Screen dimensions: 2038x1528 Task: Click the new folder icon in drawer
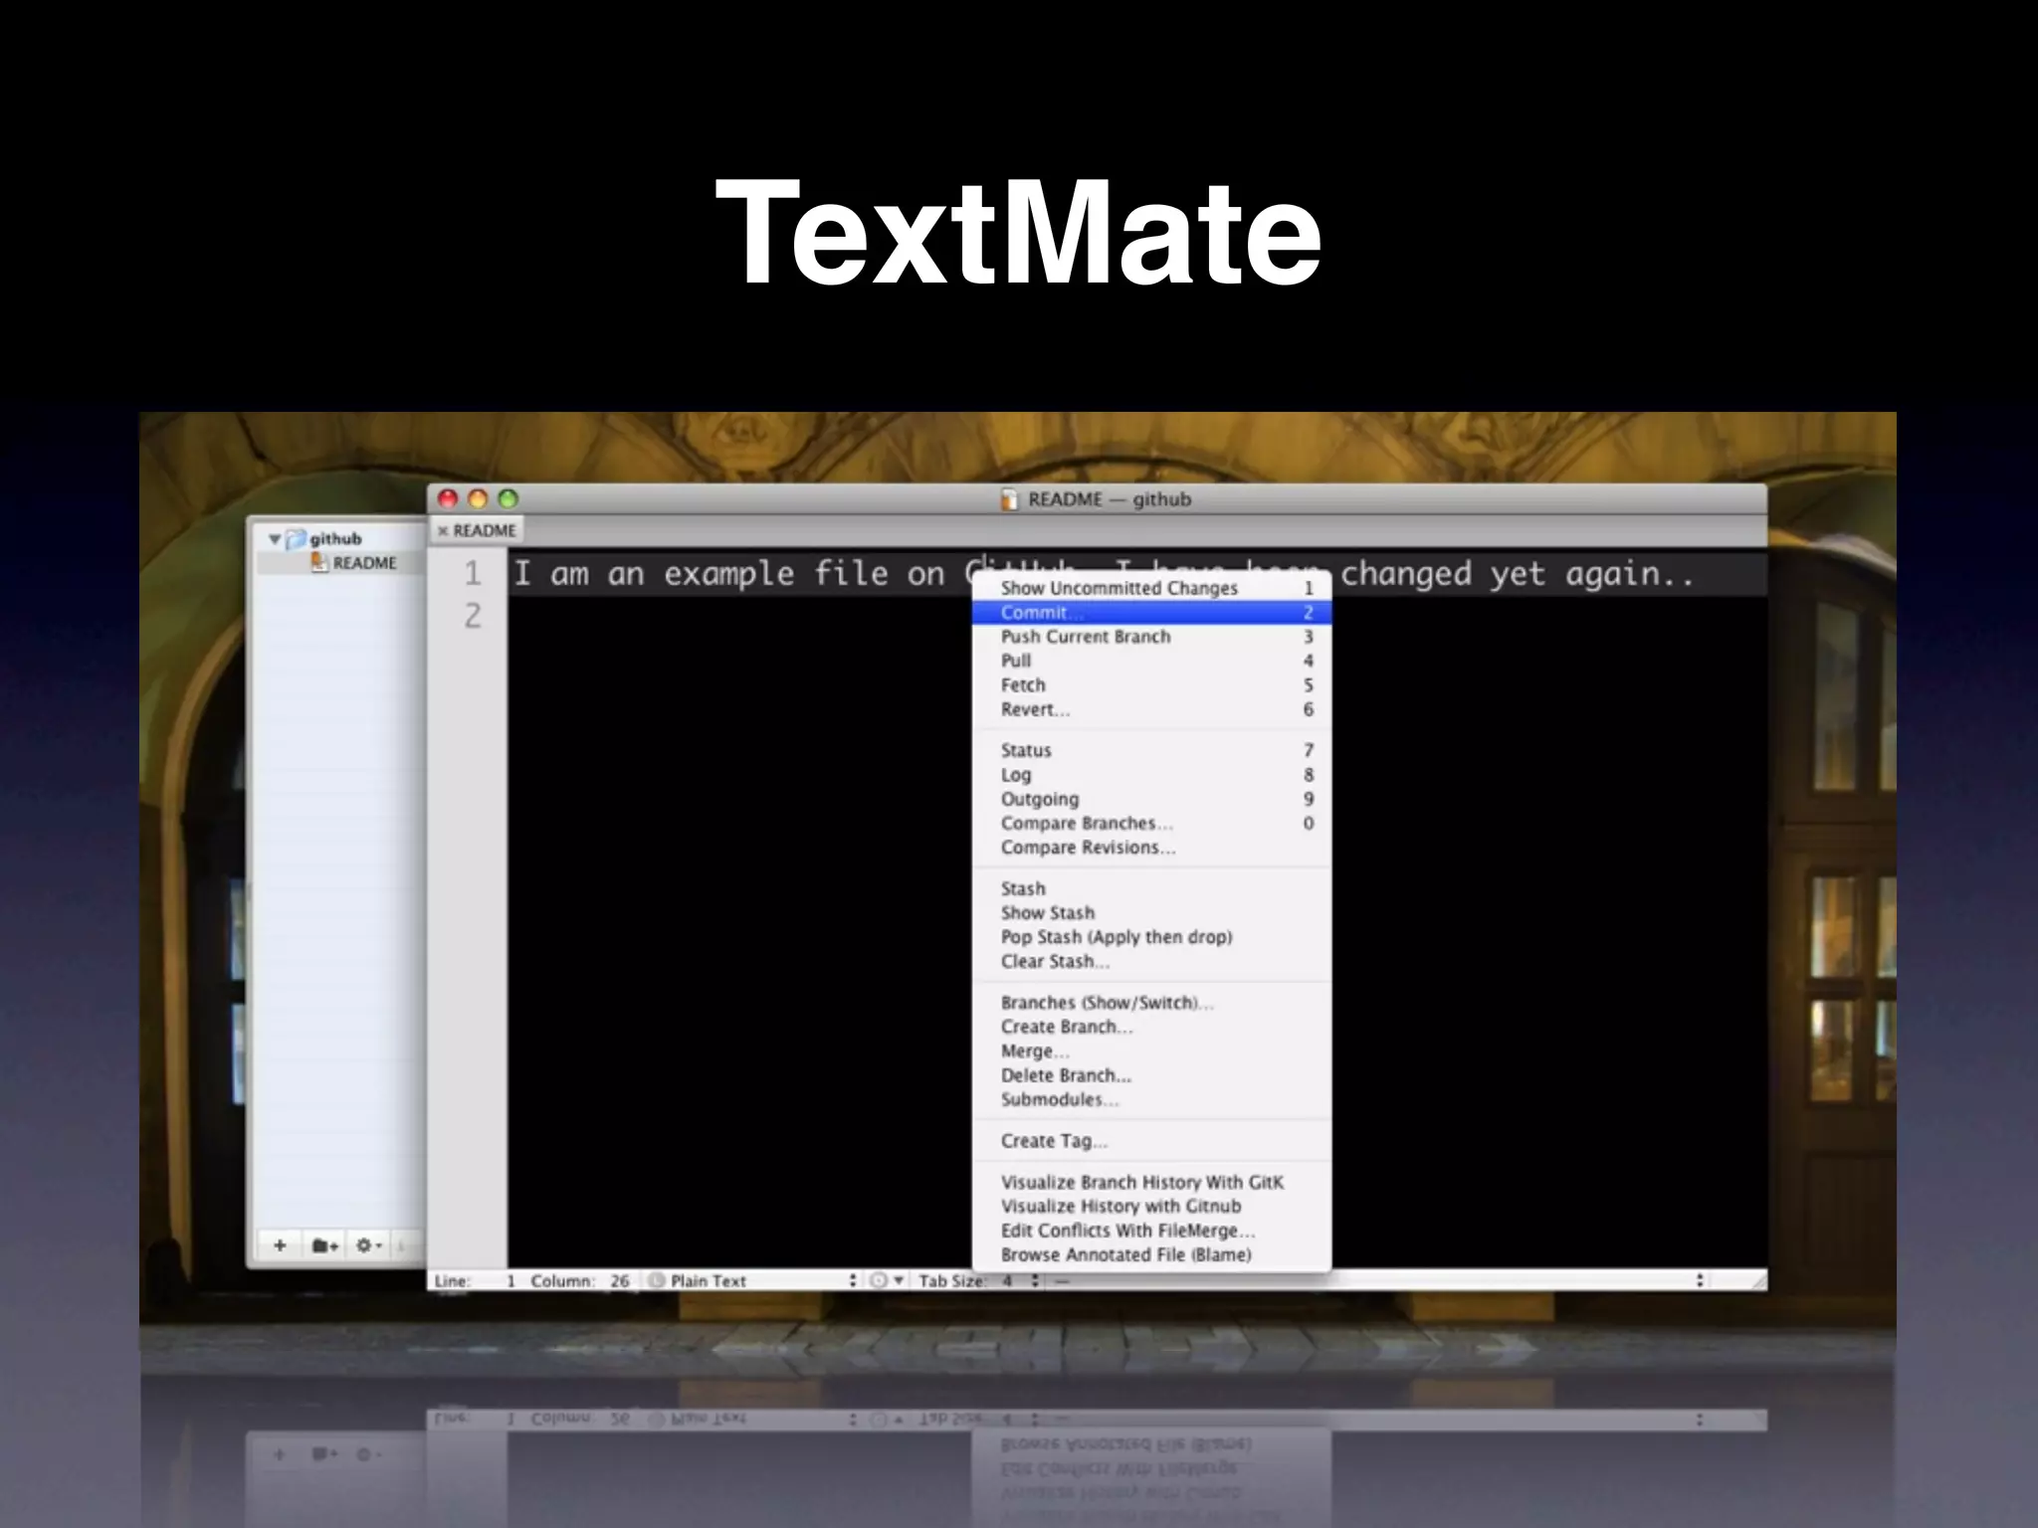click(324, 1245)
